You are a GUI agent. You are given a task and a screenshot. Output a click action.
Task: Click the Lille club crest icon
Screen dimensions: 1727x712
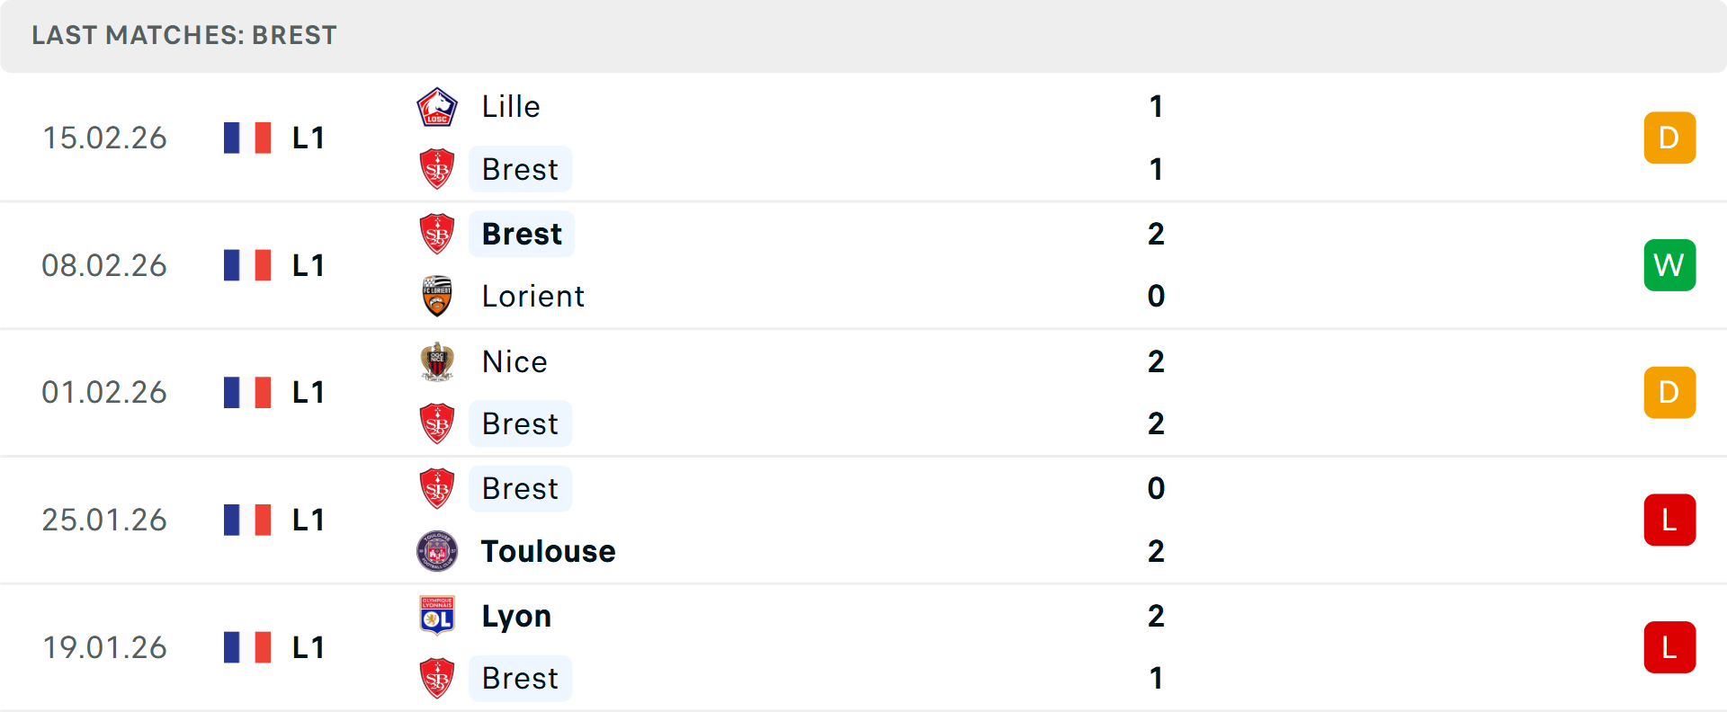437,107
